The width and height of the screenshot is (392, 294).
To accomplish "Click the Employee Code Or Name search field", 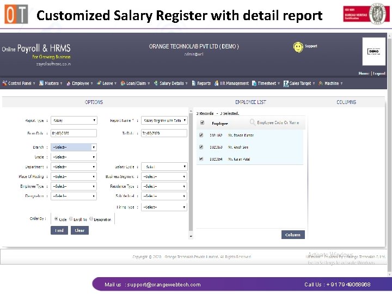I will [x=278, y=122].
